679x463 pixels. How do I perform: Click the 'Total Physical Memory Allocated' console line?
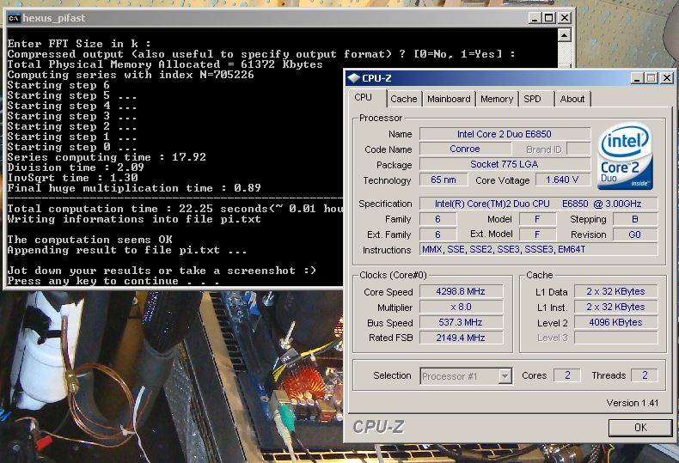coord(165,64)
